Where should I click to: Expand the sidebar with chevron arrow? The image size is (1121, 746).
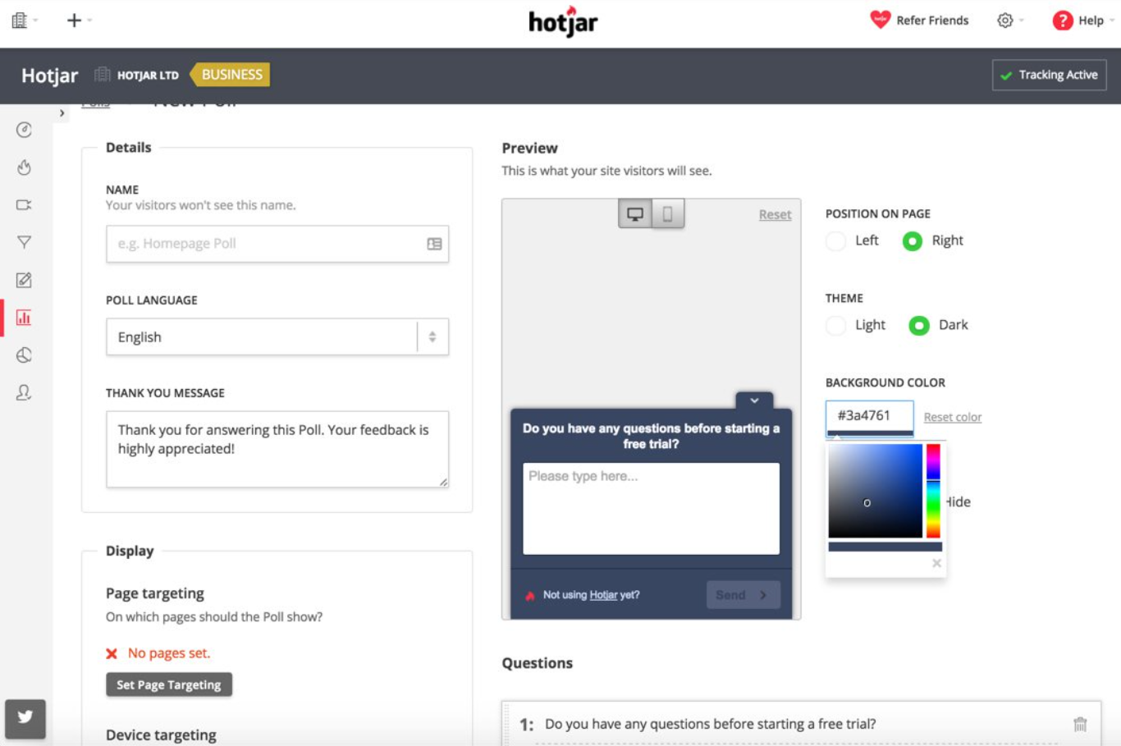pos(62,113)
